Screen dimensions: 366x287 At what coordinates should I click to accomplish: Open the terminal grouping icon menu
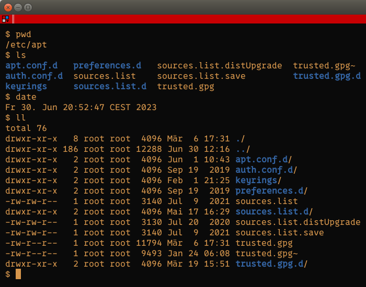tap(5, 19)
